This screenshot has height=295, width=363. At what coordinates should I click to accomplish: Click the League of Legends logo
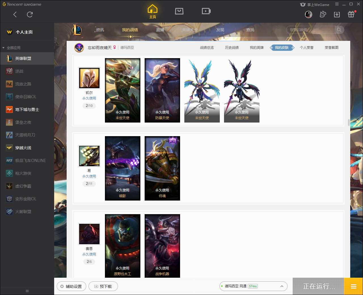77,30
